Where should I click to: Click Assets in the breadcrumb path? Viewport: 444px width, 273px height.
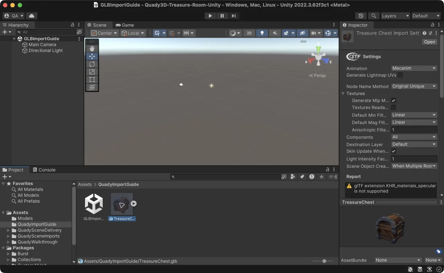85,184
